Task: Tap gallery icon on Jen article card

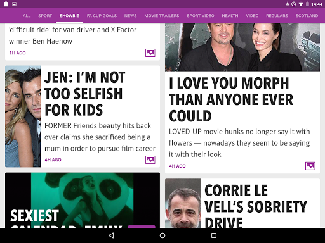Action: pyautogui.click(x=150, y=159)
